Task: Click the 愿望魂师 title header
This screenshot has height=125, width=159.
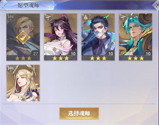Action: point(28,5)
